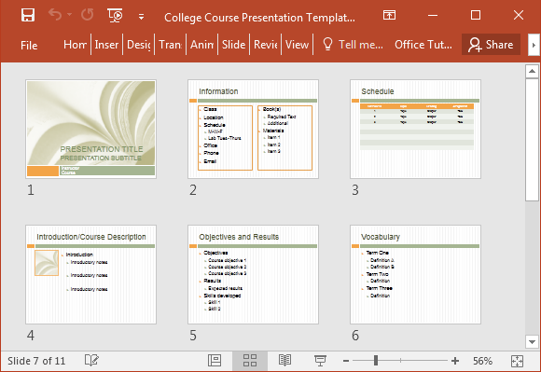
Task: Open the Undo history dropdown arrow
Action: [x=70, y=15]
